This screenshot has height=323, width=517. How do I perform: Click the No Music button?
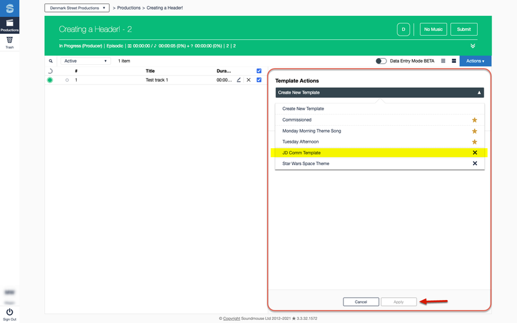click(433, 30)
